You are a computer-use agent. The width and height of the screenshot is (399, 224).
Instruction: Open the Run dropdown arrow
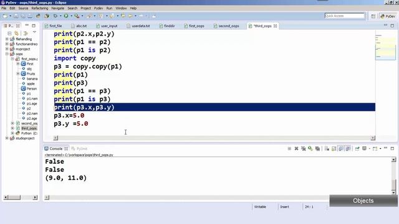click(x=71, y=16)
